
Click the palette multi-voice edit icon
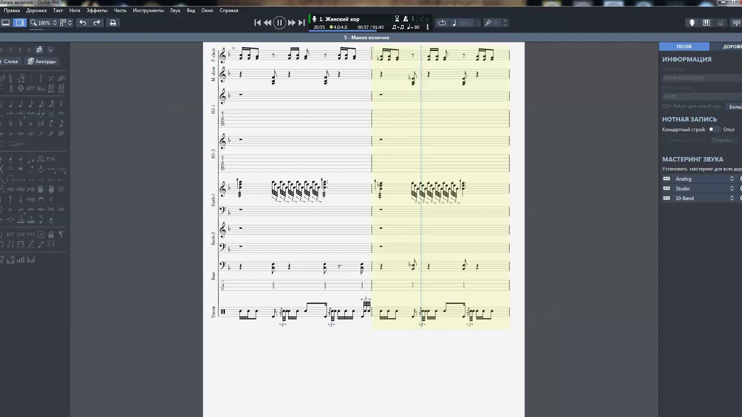[39, 50]
